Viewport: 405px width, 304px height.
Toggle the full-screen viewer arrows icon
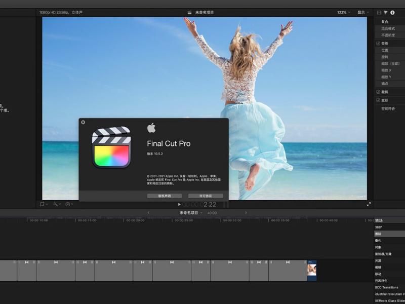tap(369, 204)
